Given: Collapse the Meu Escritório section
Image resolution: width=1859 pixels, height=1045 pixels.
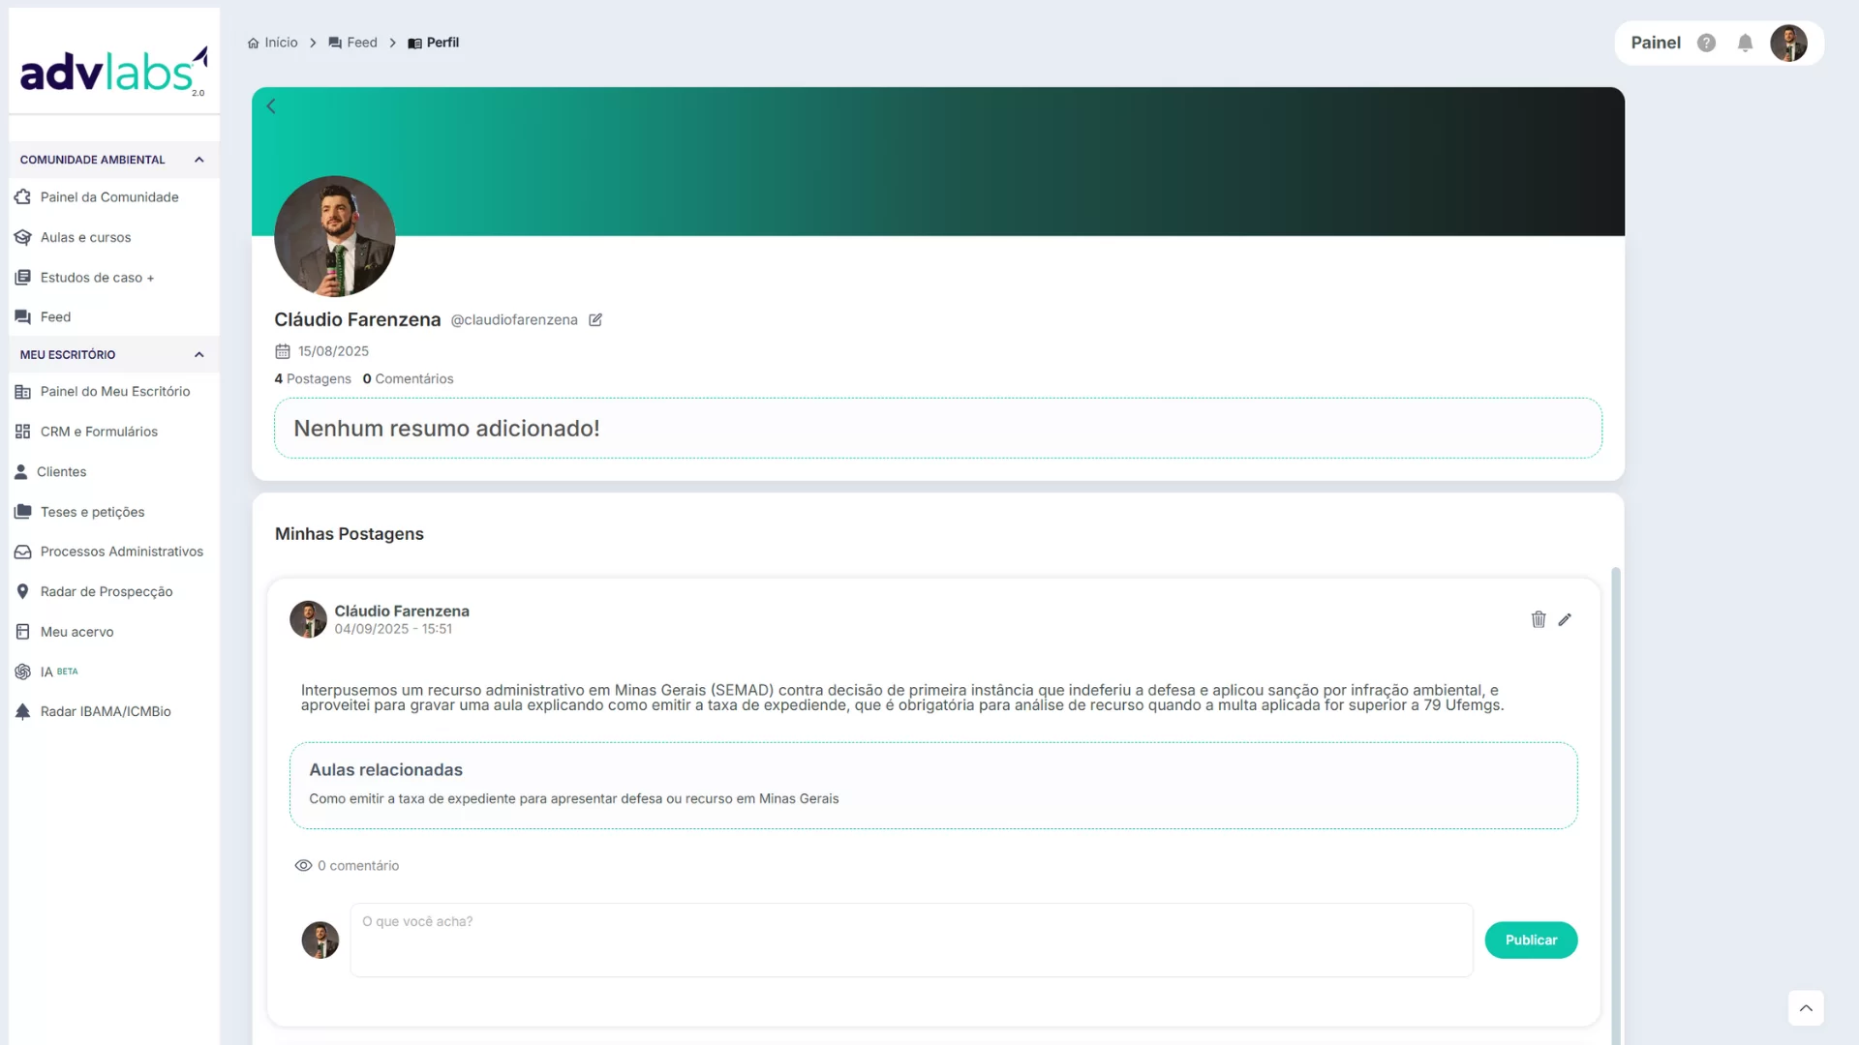Looking at the screenshot, I should click(199, 355).
